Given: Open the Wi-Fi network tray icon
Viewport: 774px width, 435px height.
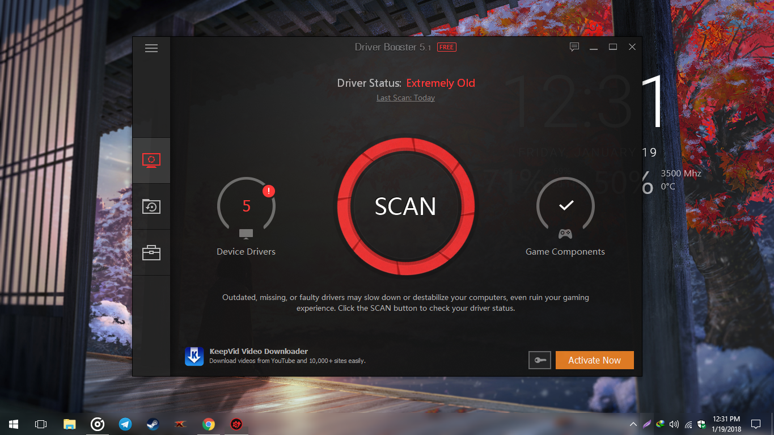Looking at the screenshot, I should pyautogui.click(x=688, y=424).
